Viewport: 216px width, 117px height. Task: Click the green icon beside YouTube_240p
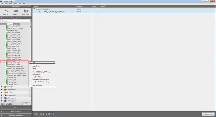(6, 78)
